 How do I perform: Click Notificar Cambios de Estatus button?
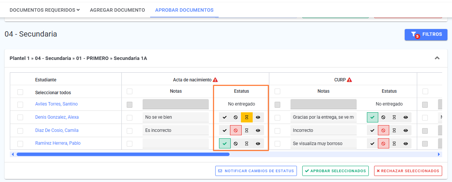(x=256, y=171)
